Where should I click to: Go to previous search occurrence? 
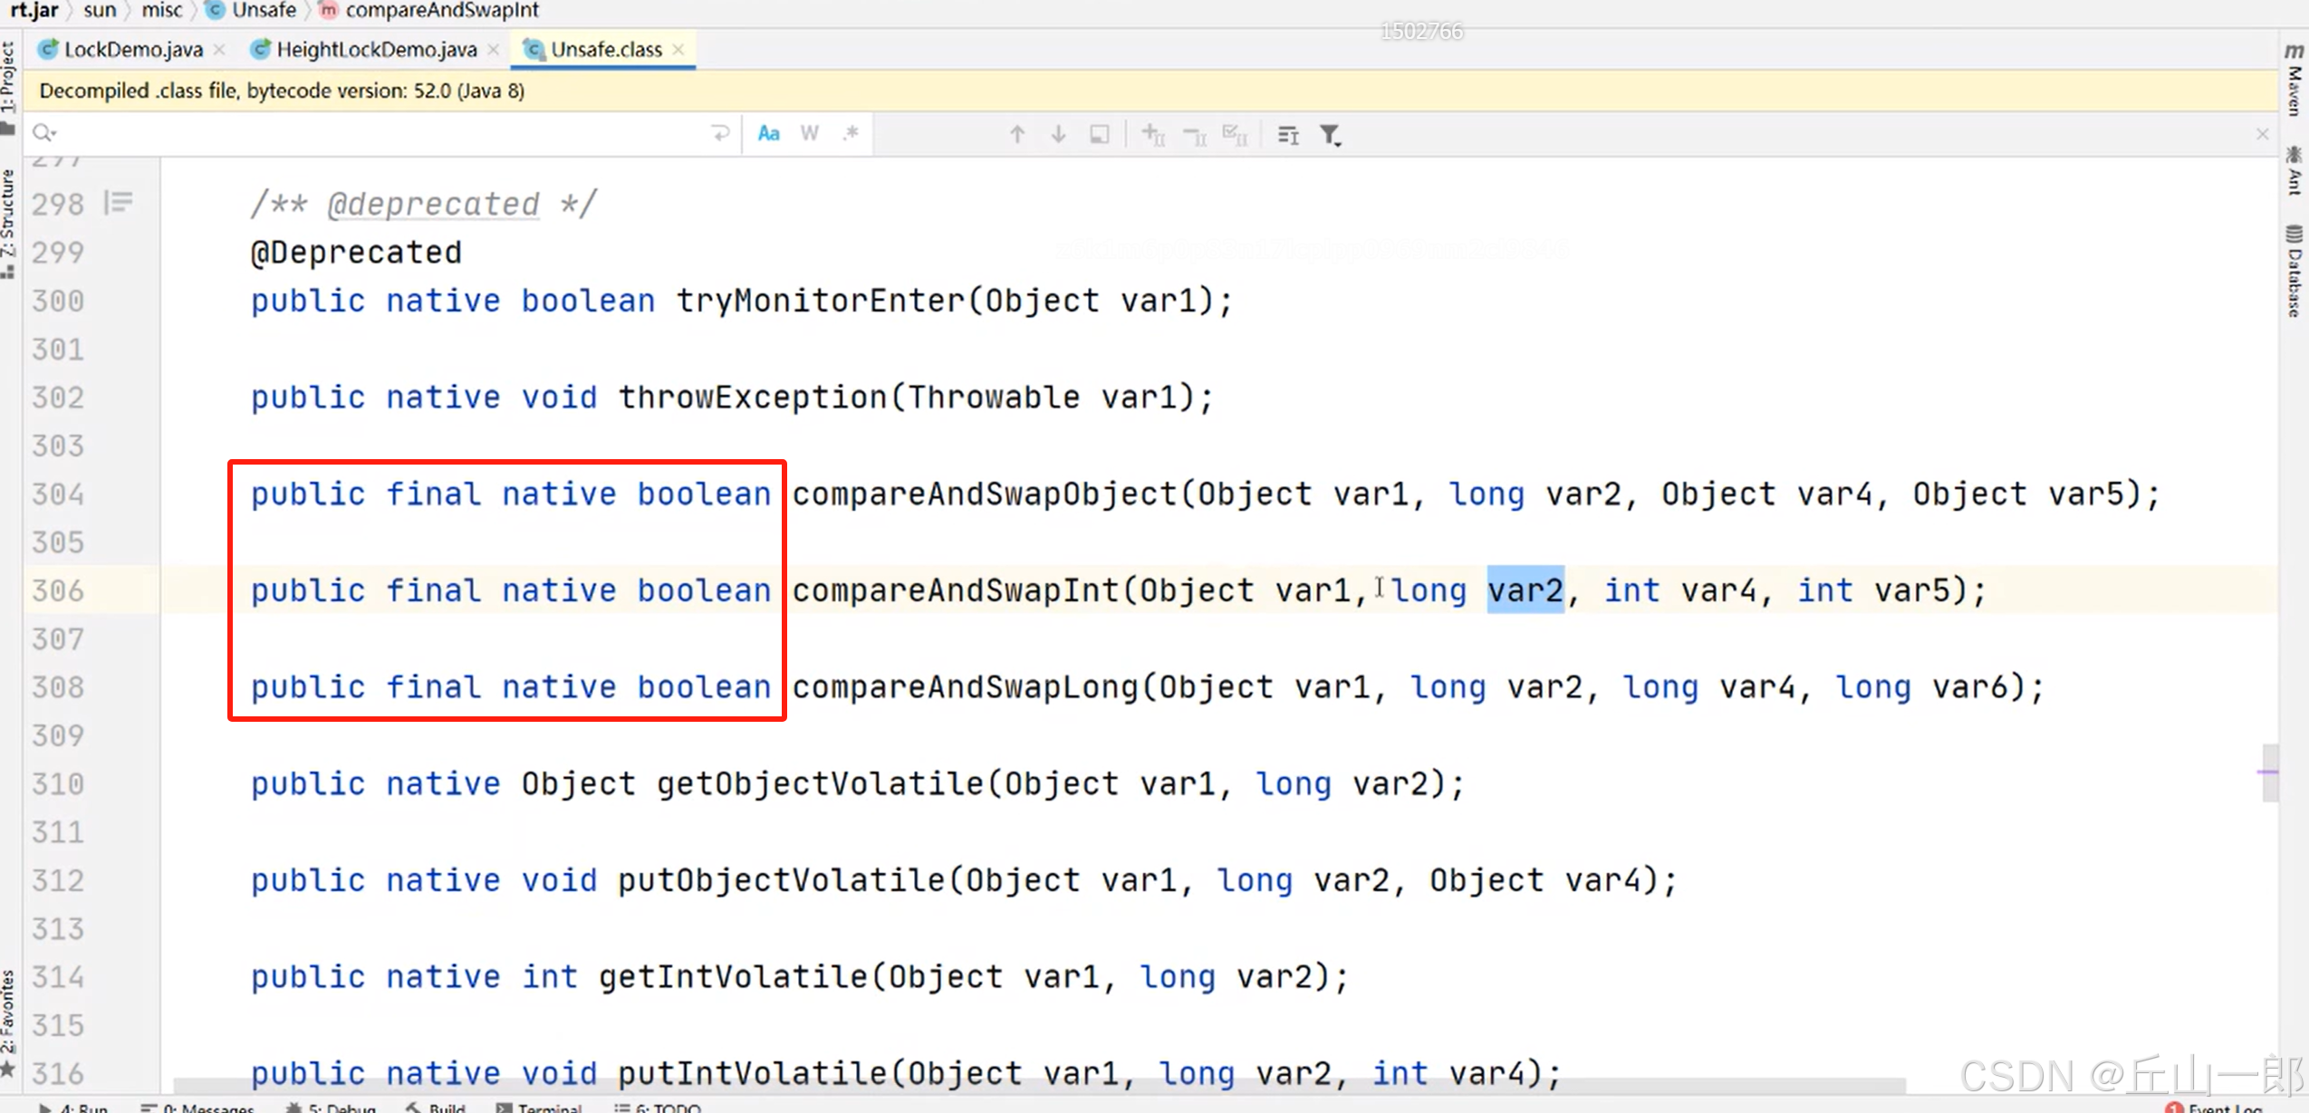[x=1016, y=135]
